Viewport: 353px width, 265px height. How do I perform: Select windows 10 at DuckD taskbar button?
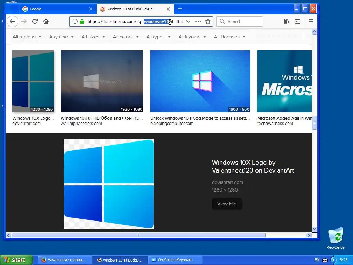pos(120,260)
